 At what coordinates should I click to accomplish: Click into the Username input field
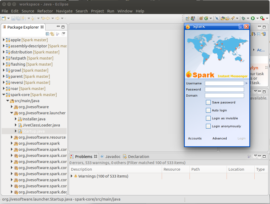[x=224, y=83]
